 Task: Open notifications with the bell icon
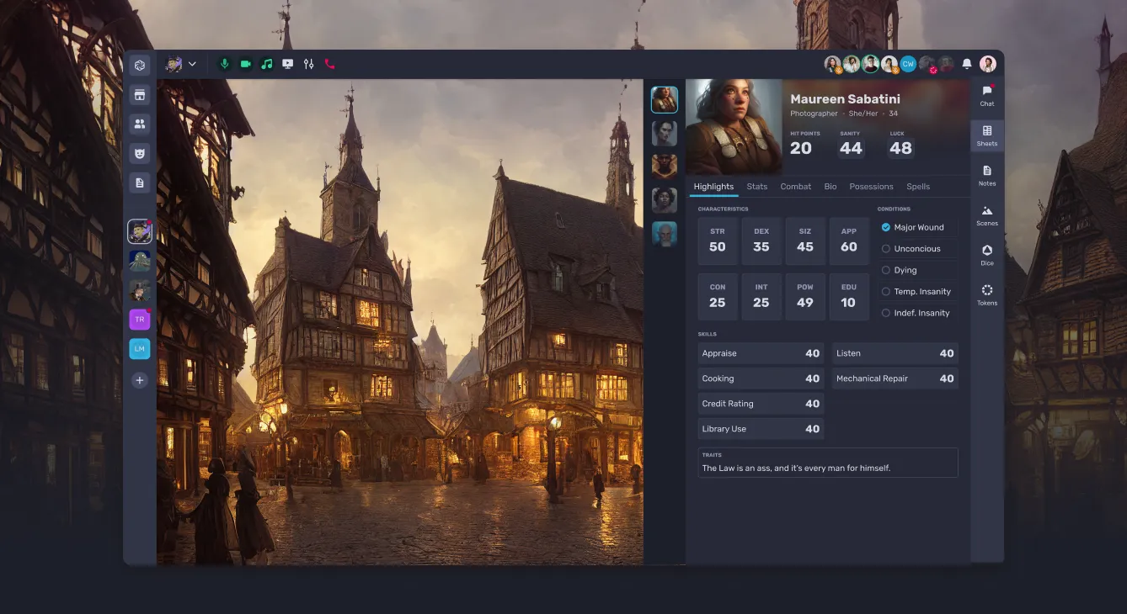click(966, 63)
